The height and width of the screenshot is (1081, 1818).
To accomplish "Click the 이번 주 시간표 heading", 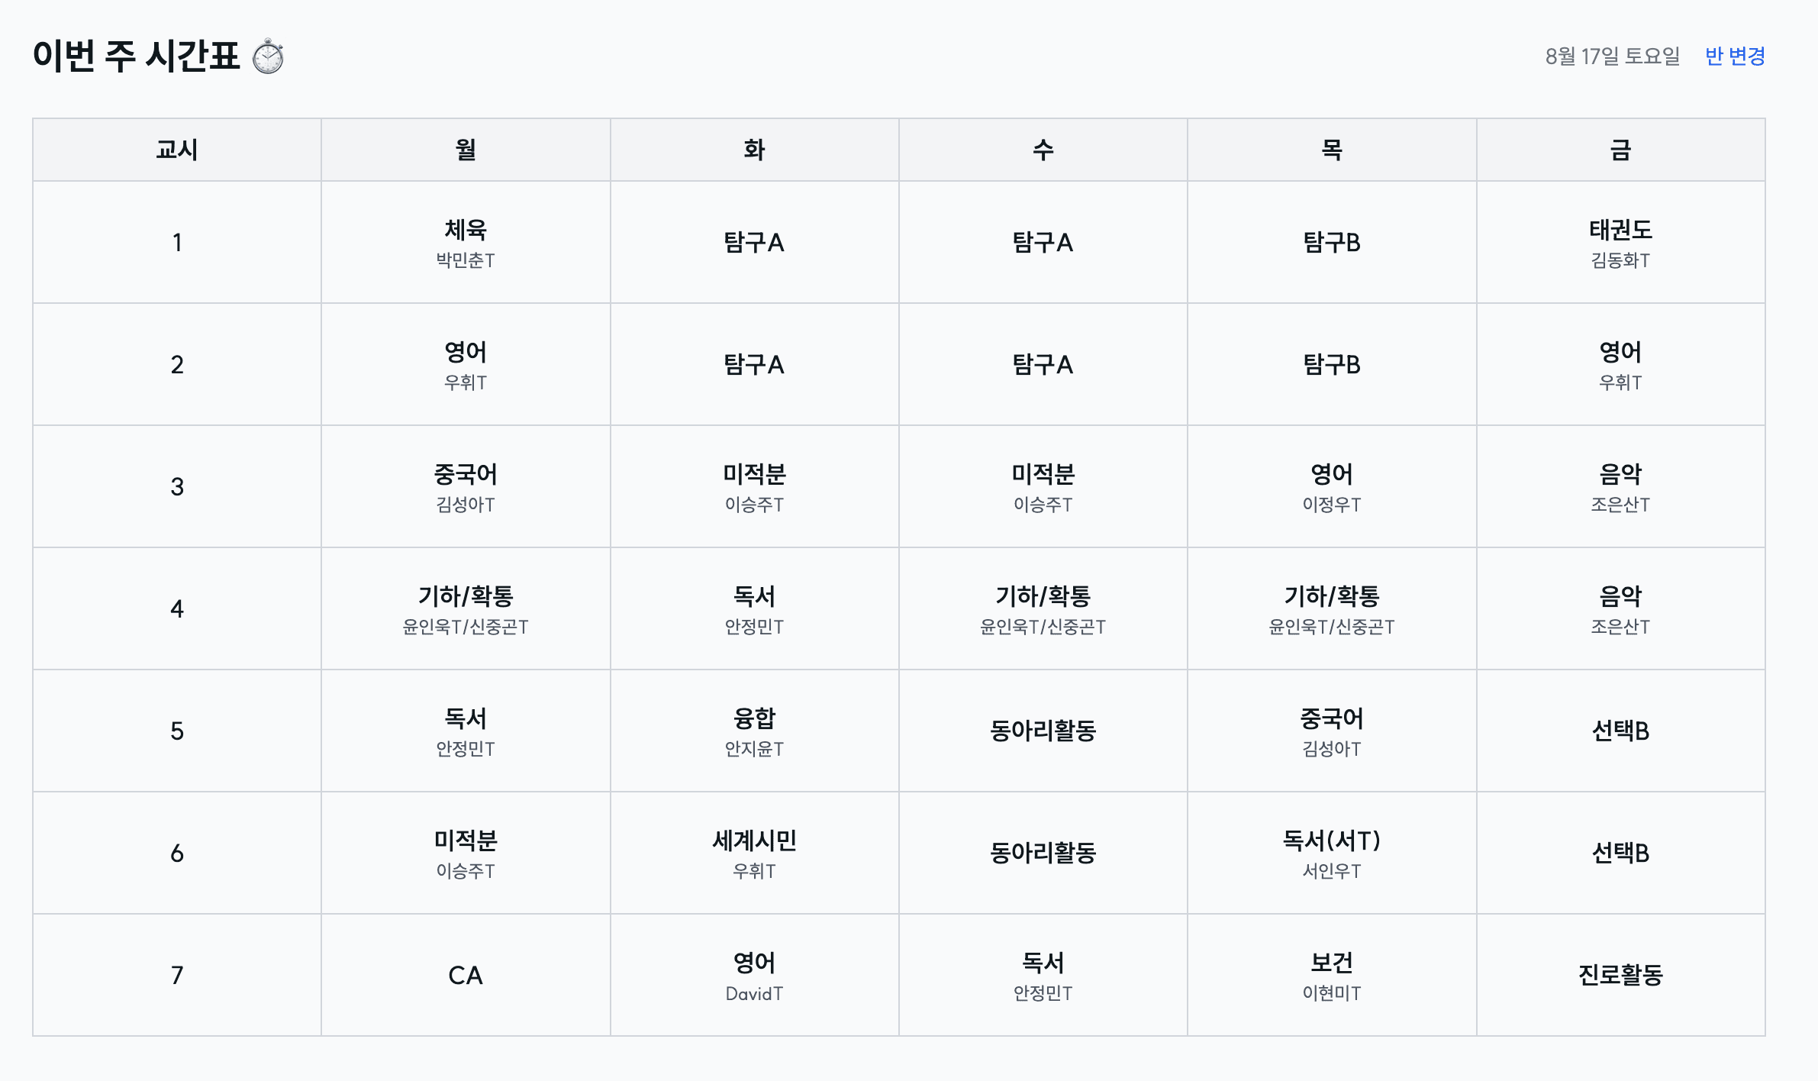I will [x=136, y=56].
